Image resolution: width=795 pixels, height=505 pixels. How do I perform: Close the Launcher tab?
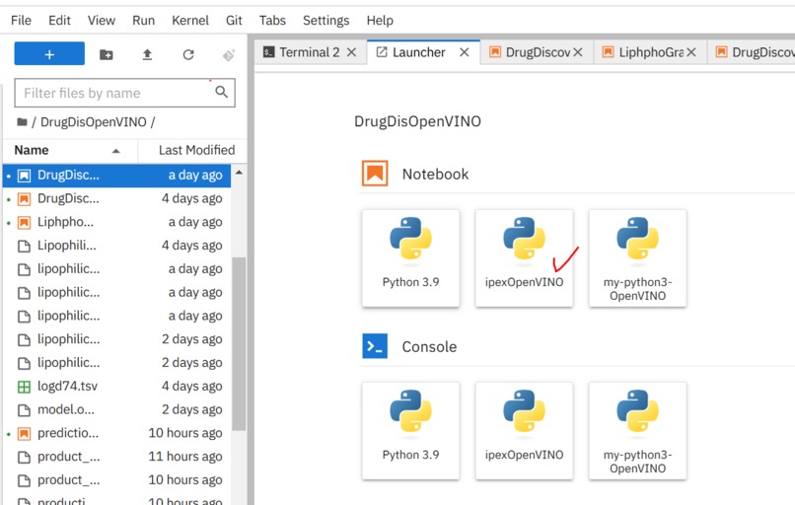pyautogui.click(x=464, y=52)
